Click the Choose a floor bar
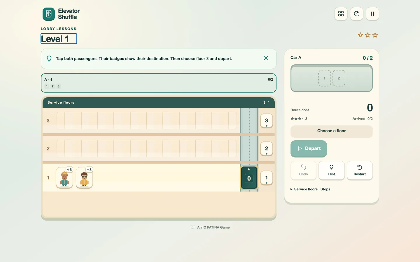 coord(331,131)
